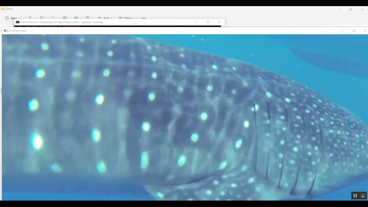Viewport: 368px width, 207px height.
Task: Click the Anaconda Prompt window icon
Action: [x=18, y=22]
